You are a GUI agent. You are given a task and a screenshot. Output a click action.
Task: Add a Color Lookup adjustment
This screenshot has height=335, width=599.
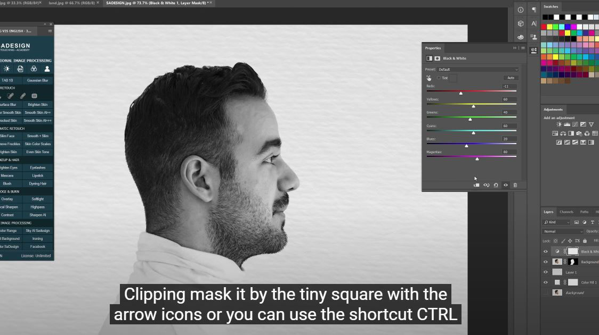click(x=595, y=133)
